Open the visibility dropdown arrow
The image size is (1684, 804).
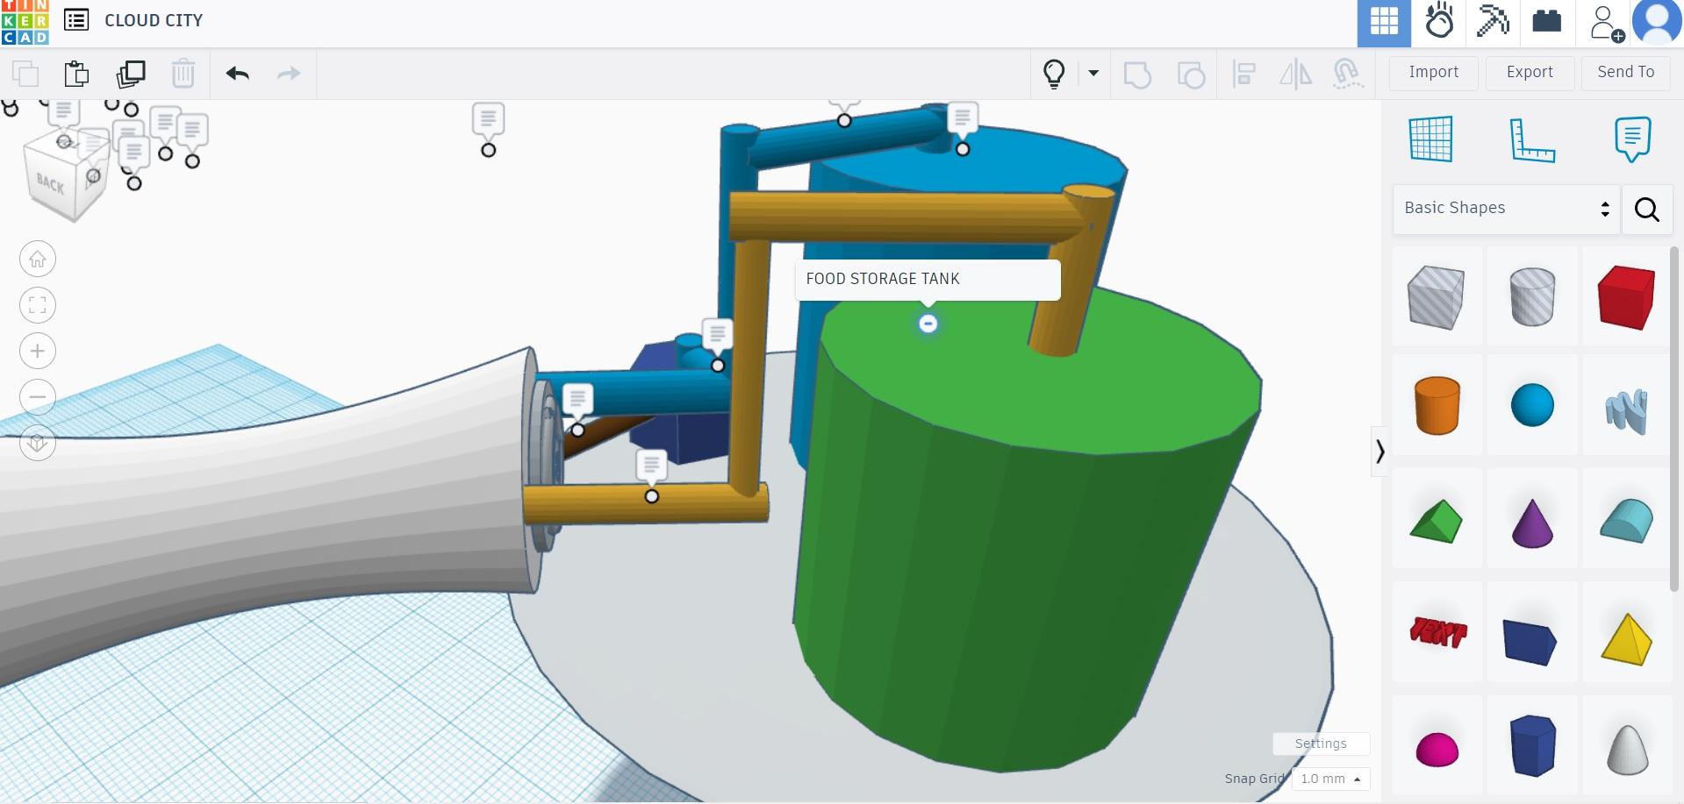1093,73
